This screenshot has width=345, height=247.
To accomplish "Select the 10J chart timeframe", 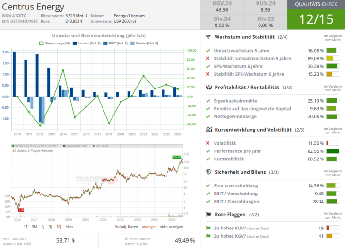I will [59, 227].
